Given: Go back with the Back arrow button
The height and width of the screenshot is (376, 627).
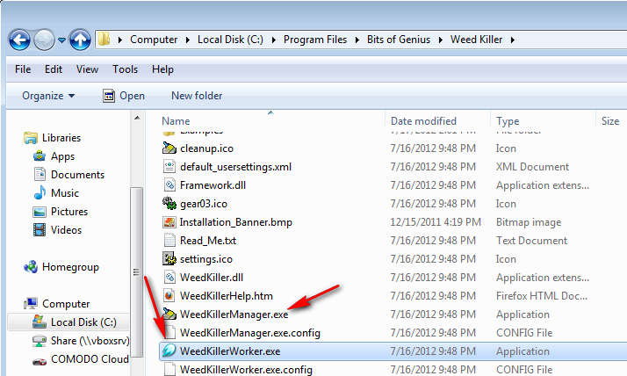Looking at the screenshot, I should tap(19, 40).
